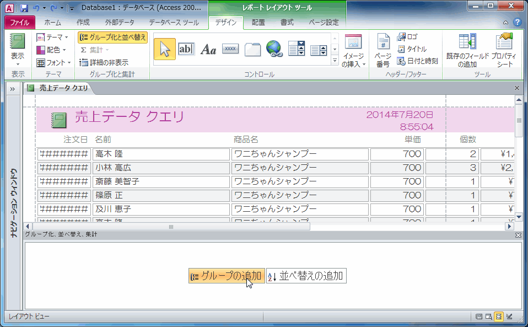Click the name cell 斎藤 美智子
The width and height of the screenshot is (528, 327).
(x=161, y=181)
